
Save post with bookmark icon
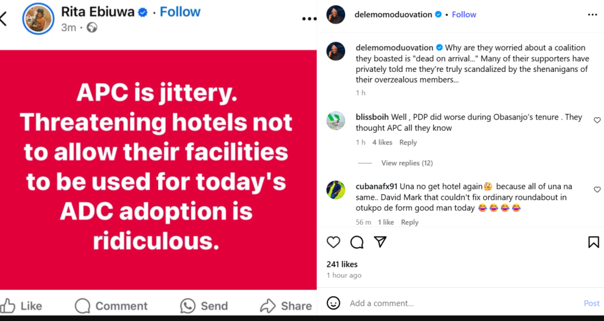pyautogui.click(x=593, y=242)
